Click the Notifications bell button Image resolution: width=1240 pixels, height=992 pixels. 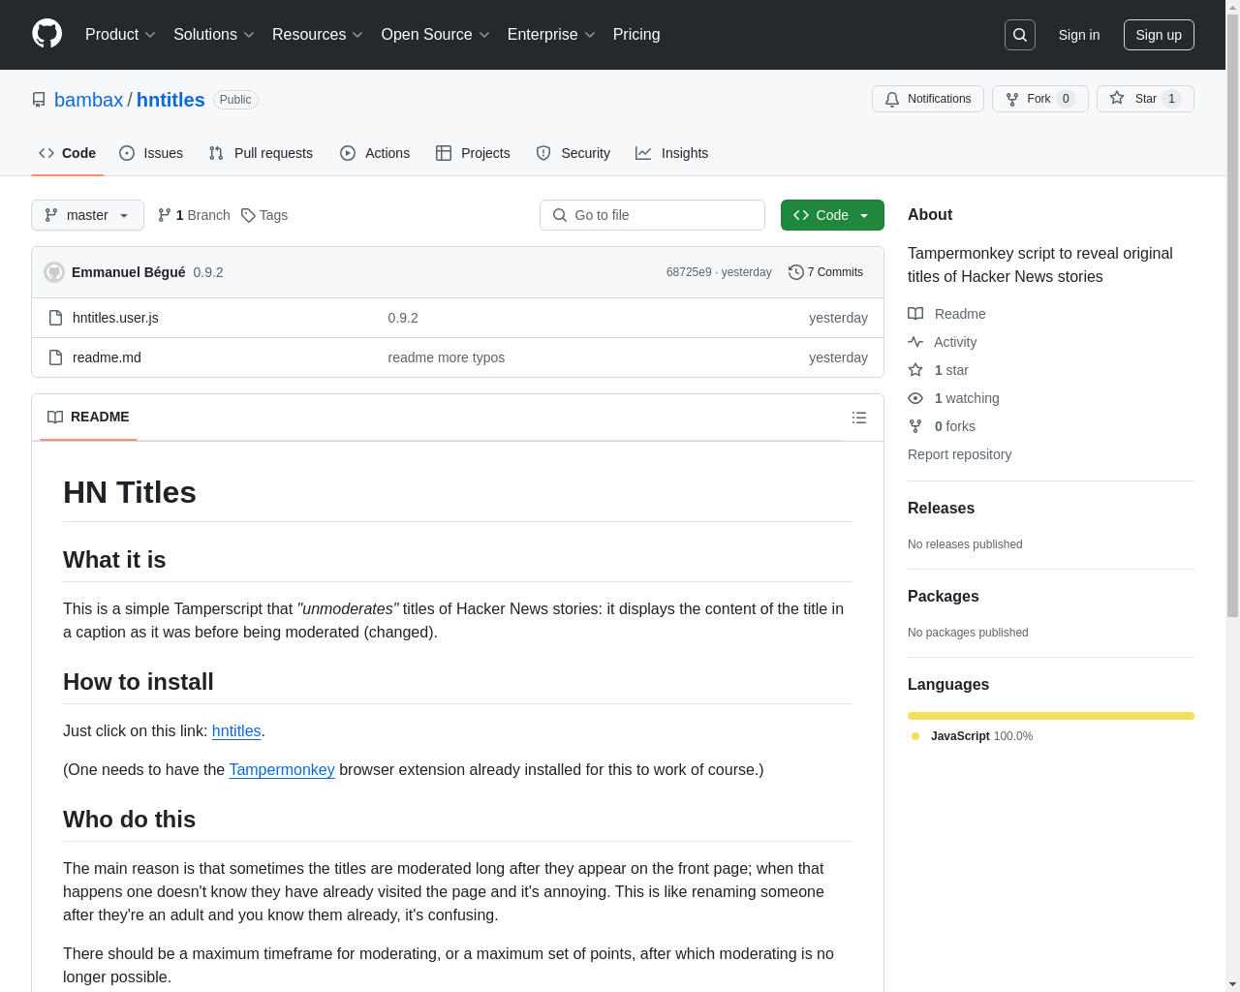tap(928, 99)
